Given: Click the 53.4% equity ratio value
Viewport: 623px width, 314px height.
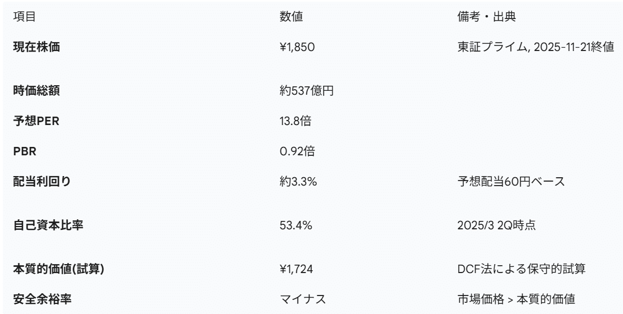Looking at the screenshot, I should tap(296, 225).
